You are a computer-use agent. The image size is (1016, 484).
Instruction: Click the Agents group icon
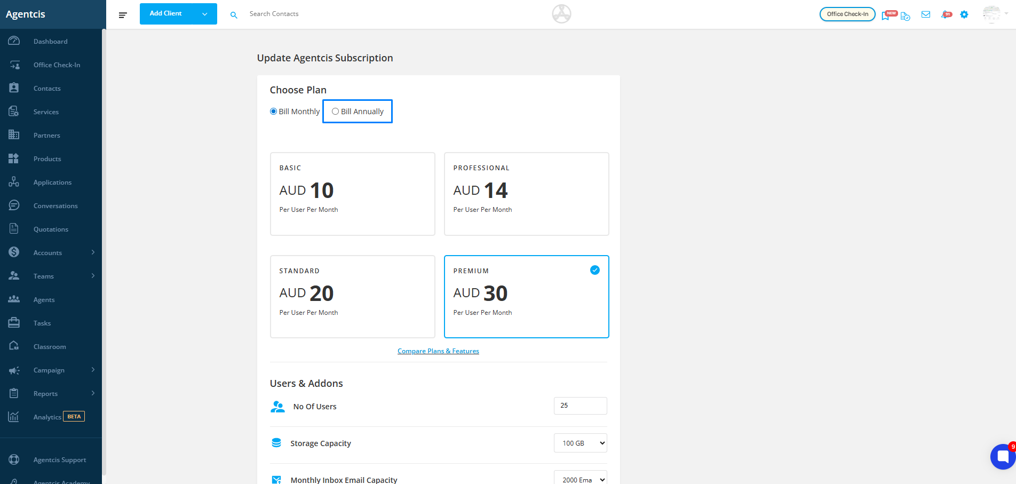(x=14, y=299)
